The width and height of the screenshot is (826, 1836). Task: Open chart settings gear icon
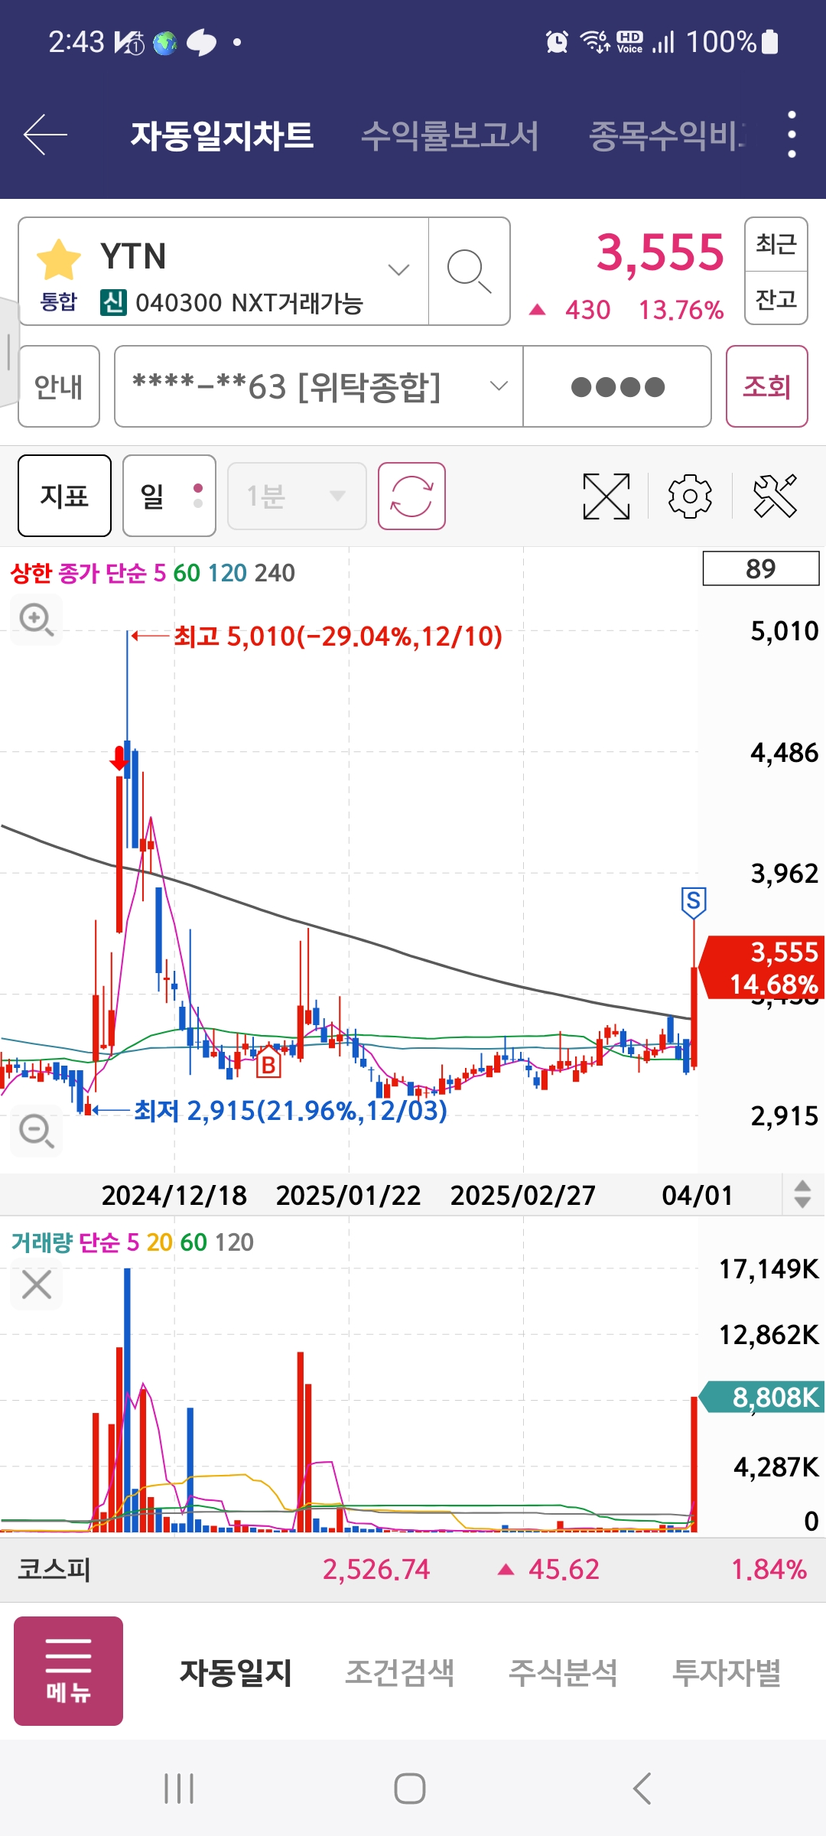point(690,496)
